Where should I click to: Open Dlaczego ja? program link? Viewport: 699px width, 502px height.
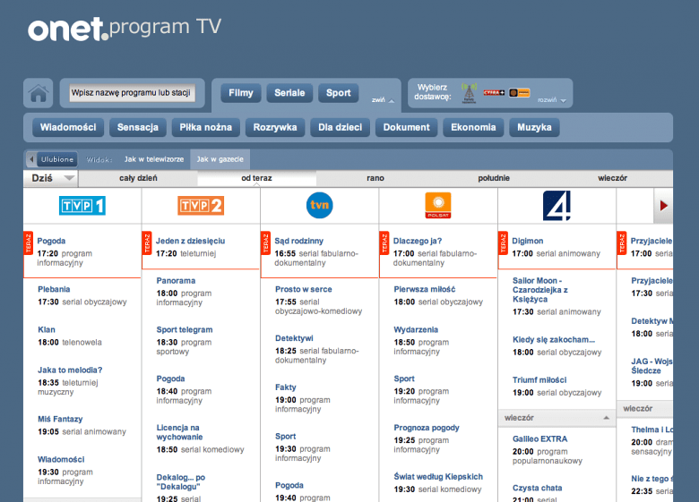tap(418, 242)
